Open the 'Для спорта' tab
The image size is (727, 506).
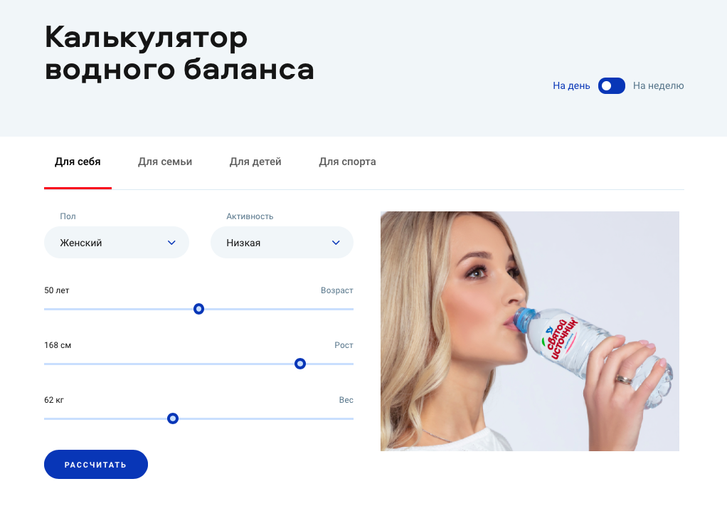point(347,162)
